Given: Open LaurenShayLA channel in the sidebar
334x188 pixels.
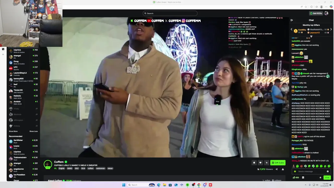Looking at the screenshot, I should tap(23, 74).
